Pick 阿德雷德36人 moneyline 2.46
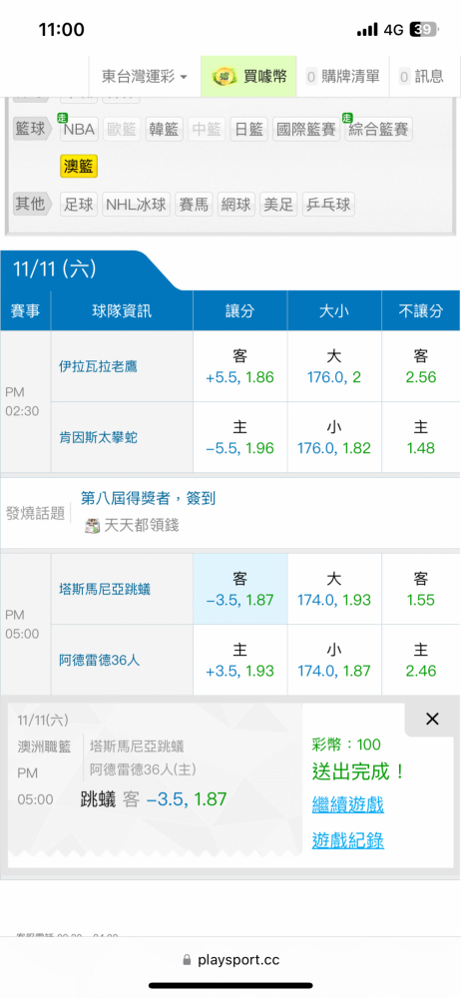Viewport: 461px width, 998px height. (421, 660)
